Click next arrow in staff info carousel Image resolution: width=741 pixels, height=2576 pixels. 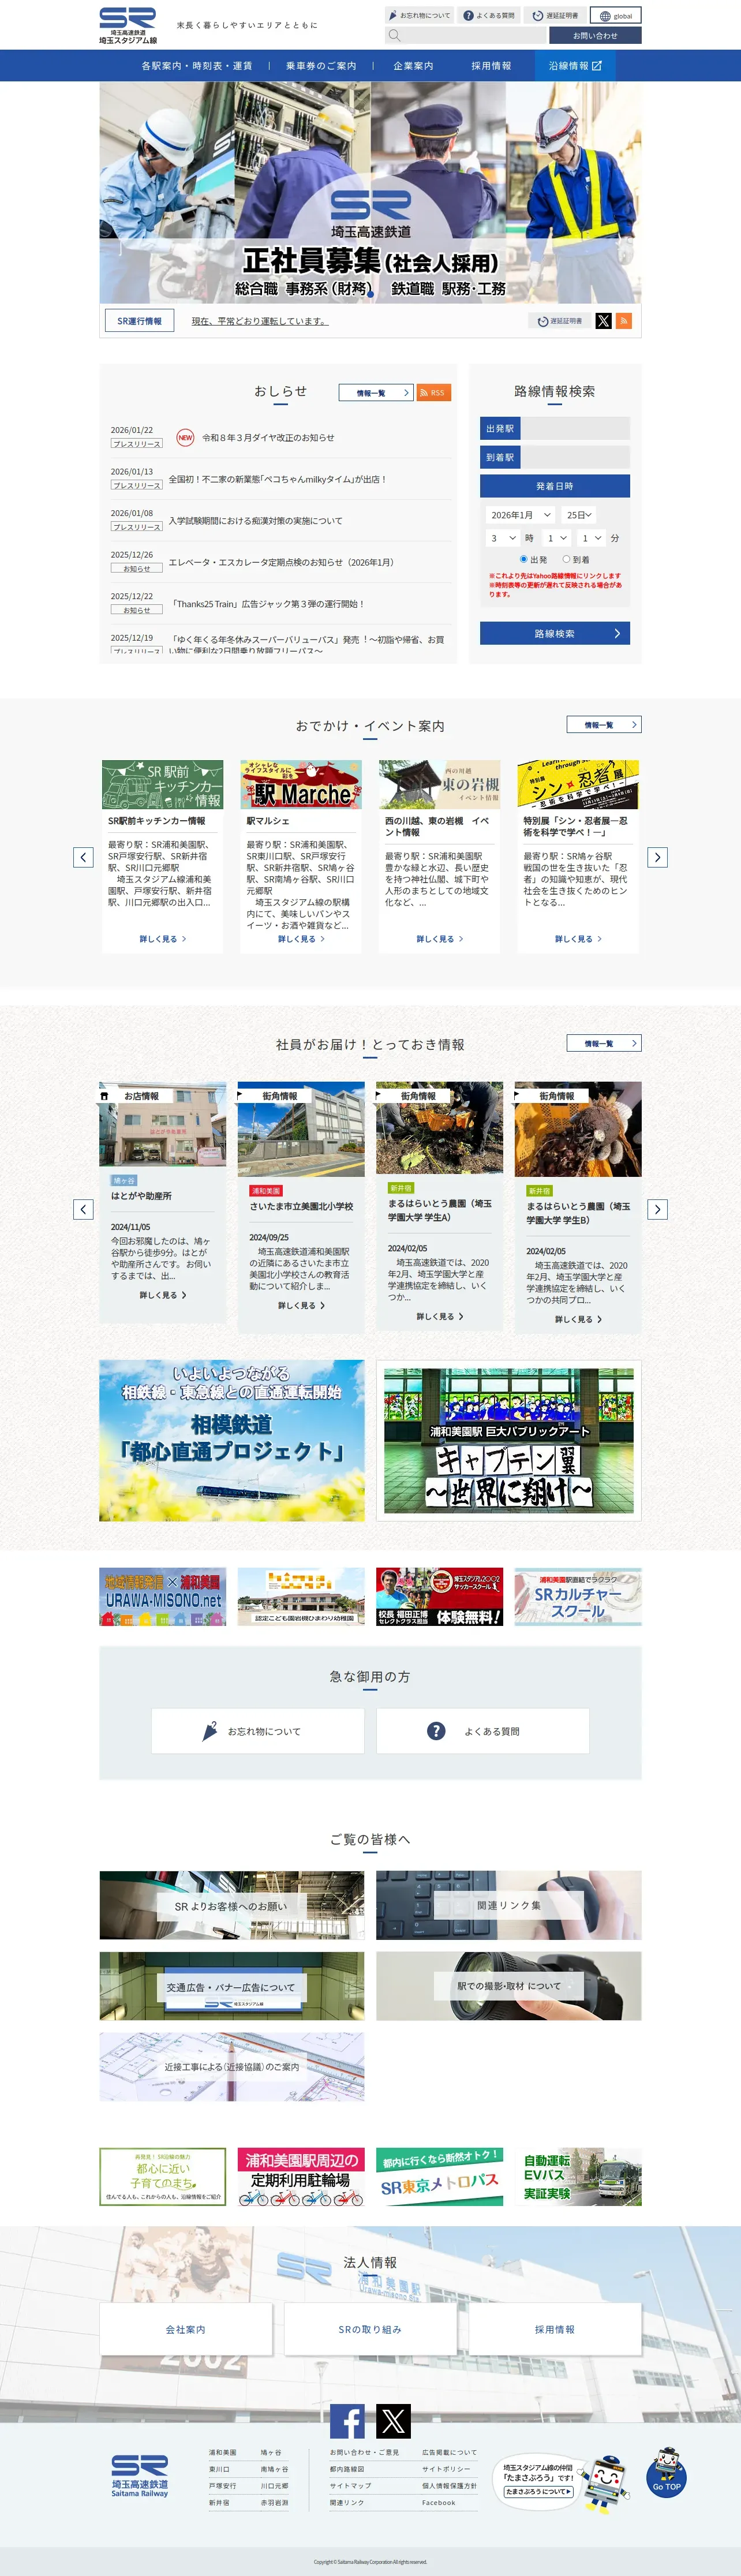point(657,1209)
